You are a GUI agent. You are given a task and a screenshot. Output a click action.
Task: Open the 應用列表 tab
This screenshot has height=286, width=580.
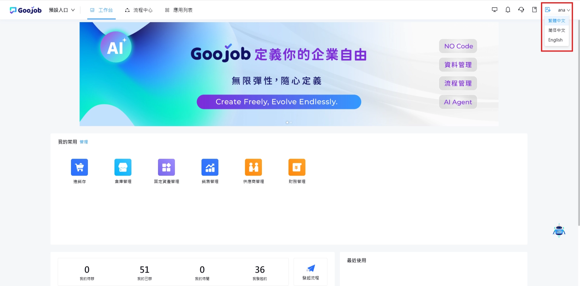[x=179, y=10]
